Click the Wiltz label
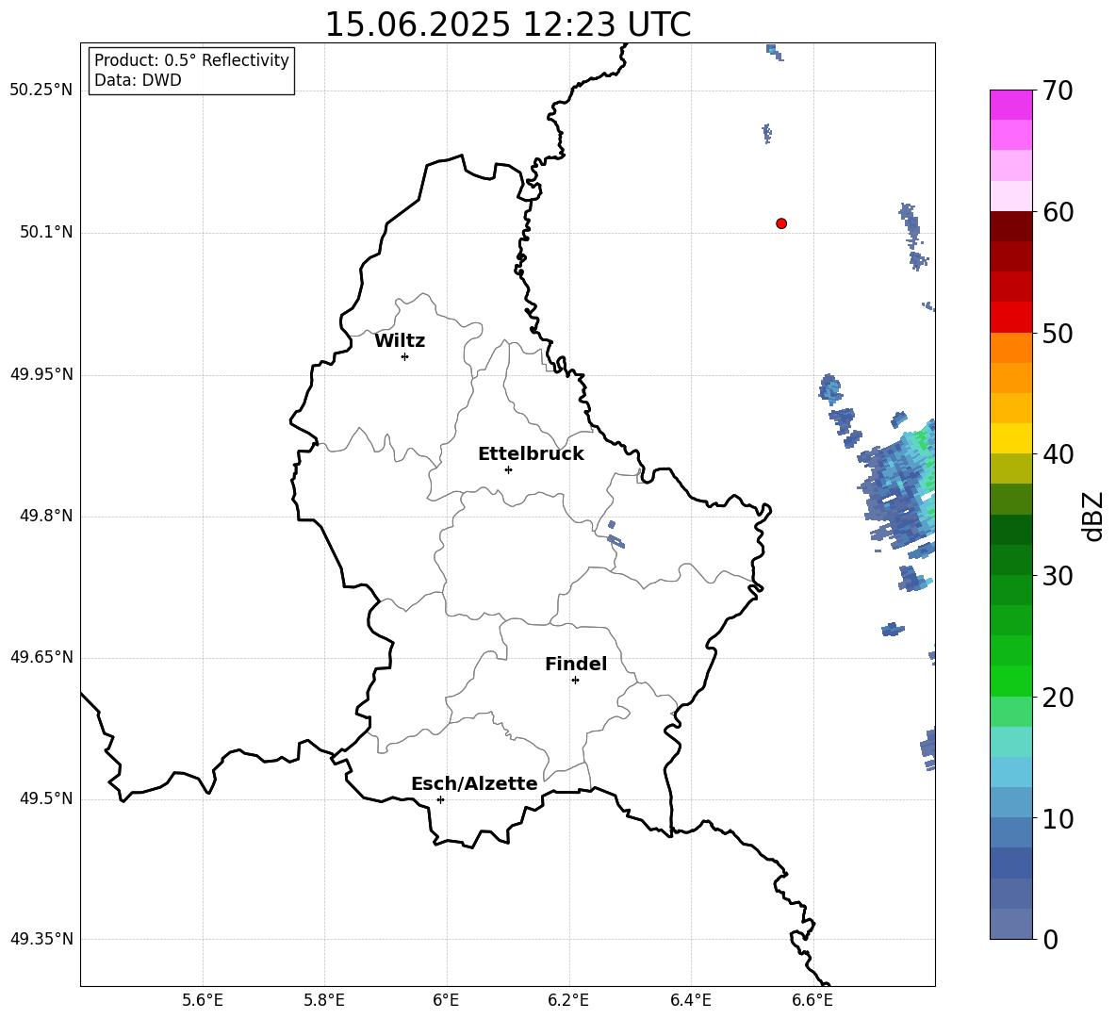This screenshot has width=1116, height=1019. pos(400,341)
